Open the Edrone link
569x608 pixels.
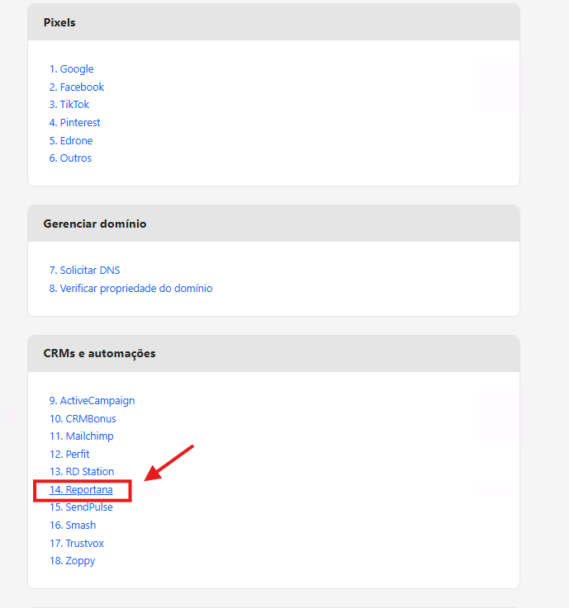click(71, 140)
